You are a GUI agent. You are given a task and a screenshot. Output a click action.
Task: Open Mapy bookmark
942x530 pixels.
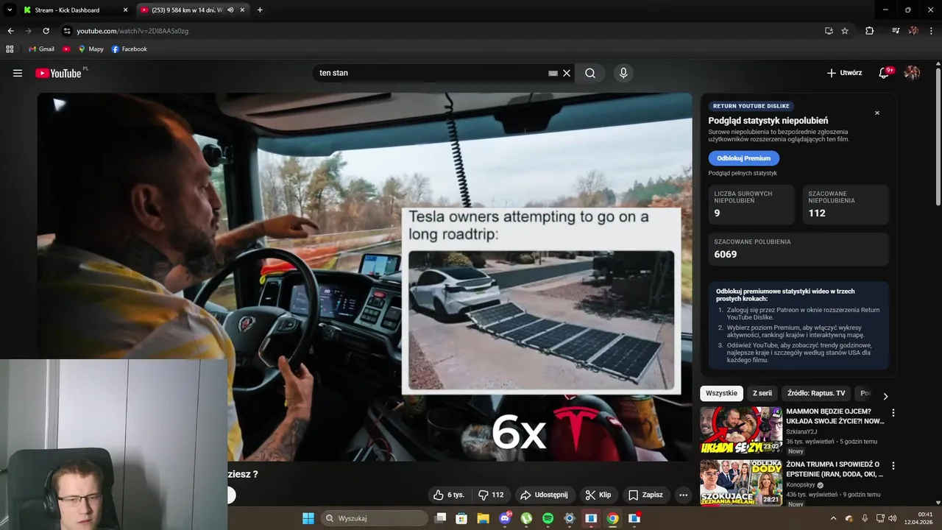[x=91, y=49]
